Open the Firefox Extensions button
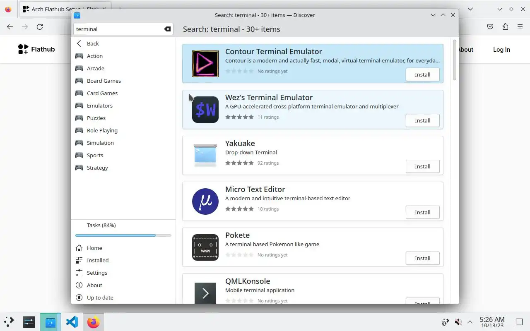 (x=505, y=26)
